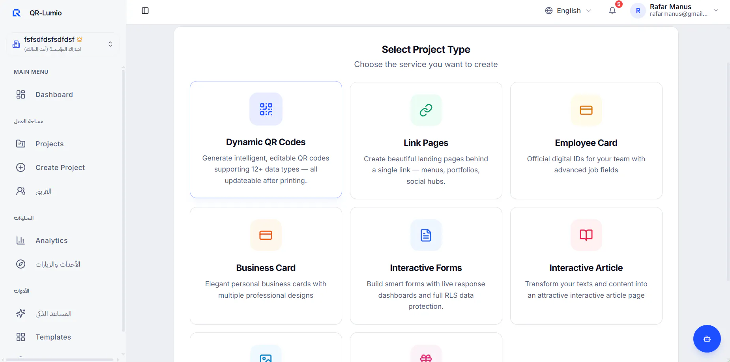The width and height of the screenshot is (730, 362).
Task: Click the Business Card icon
Action: pyautogui.click(x=266, y=235)
